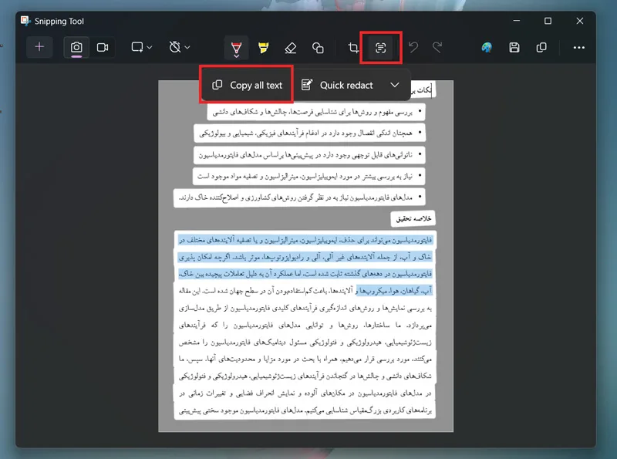This screenshot has height=459, width=617.
Task: Switch to video Record mode
Action: [x=103, y=48]
